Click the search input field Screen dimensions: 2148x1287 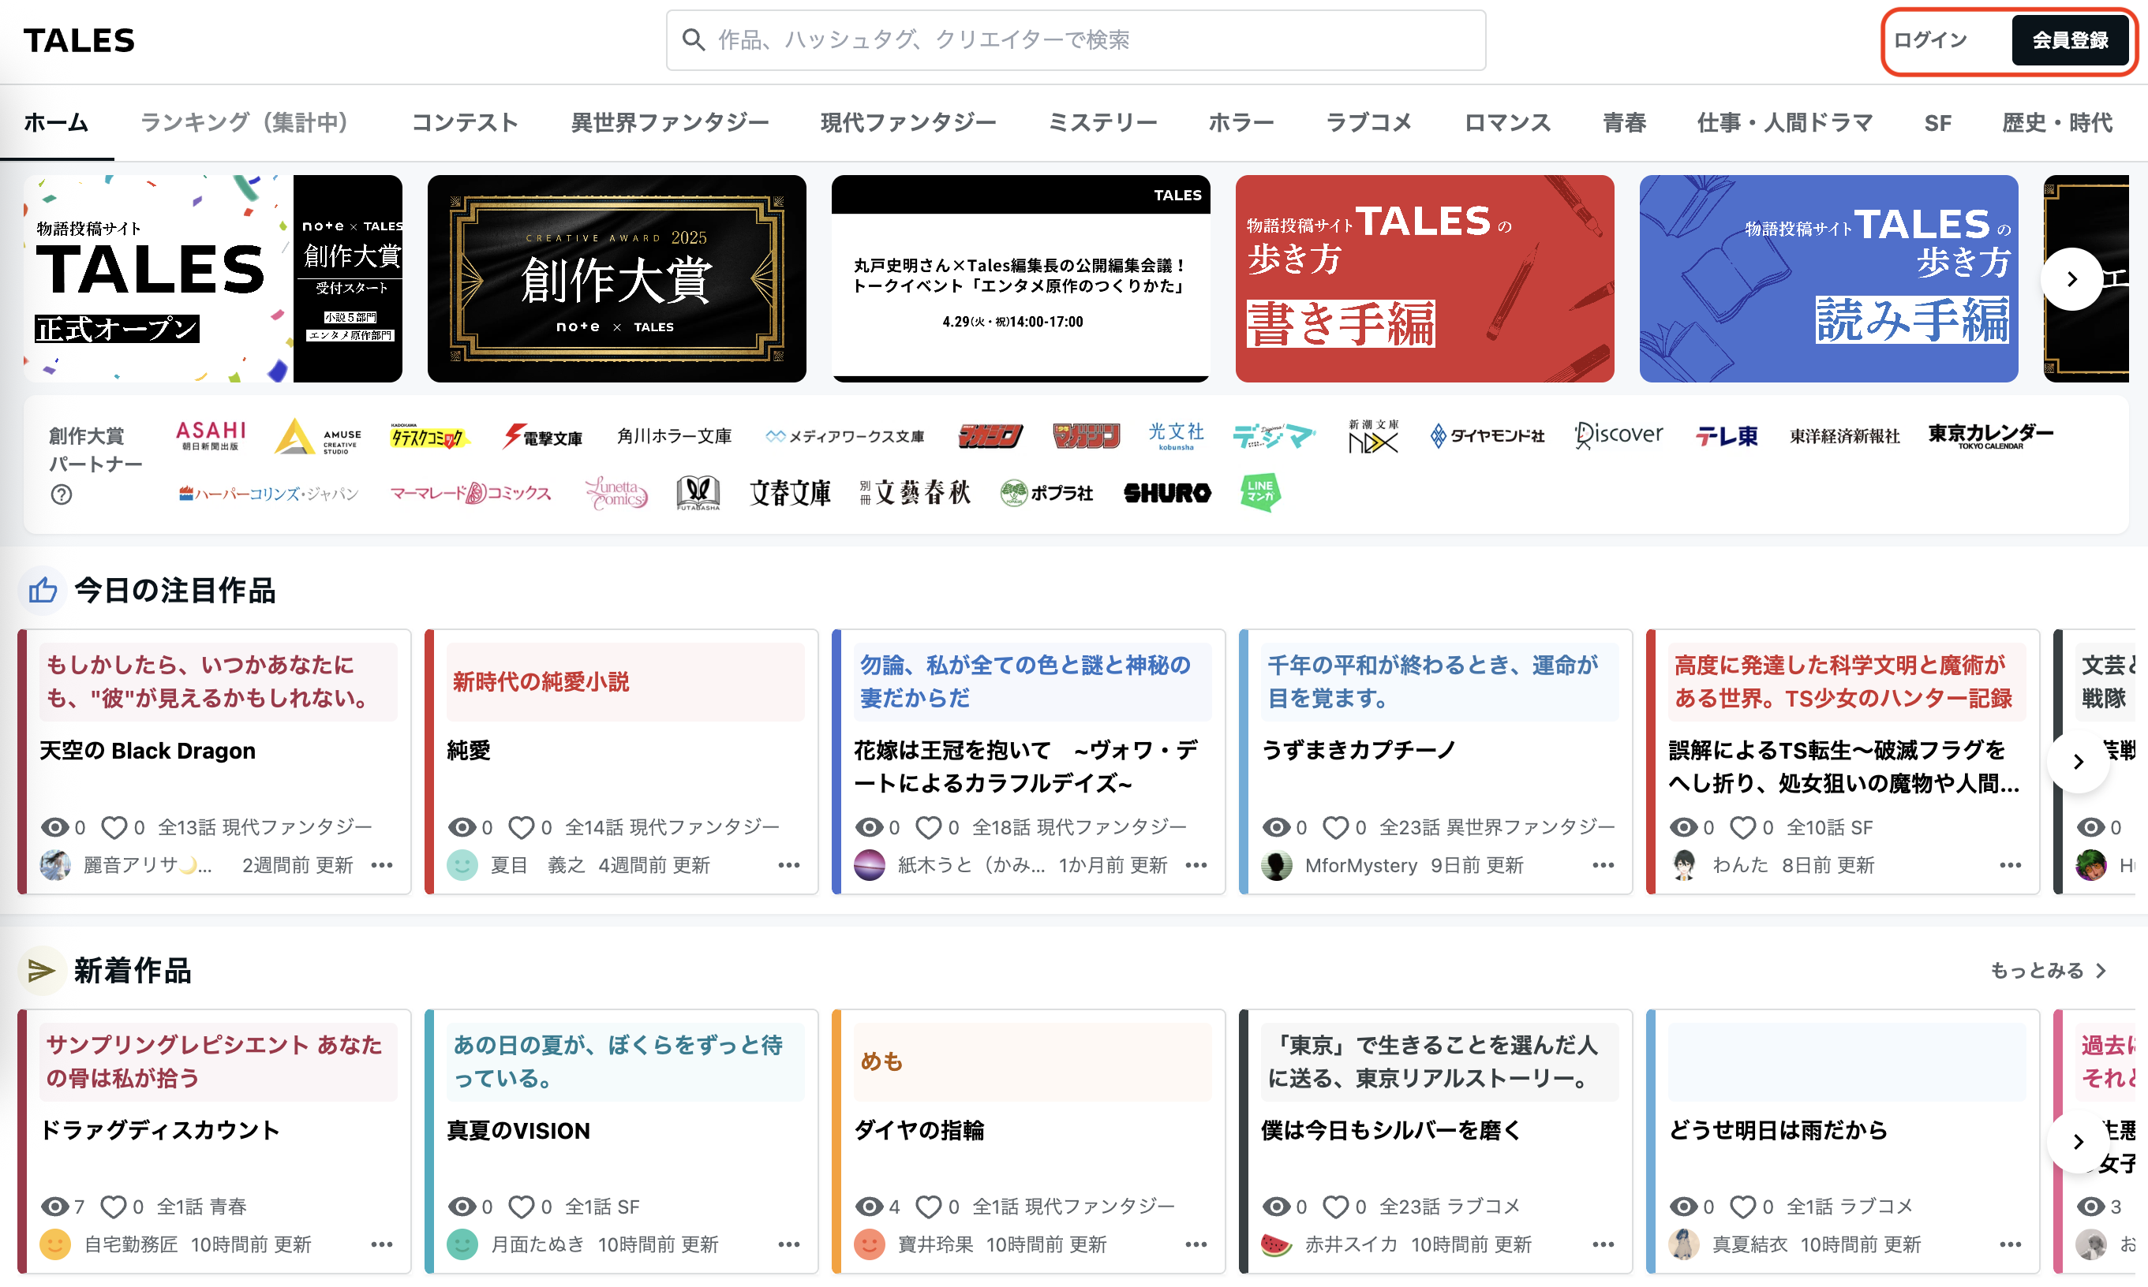[x=1076, y=40]
